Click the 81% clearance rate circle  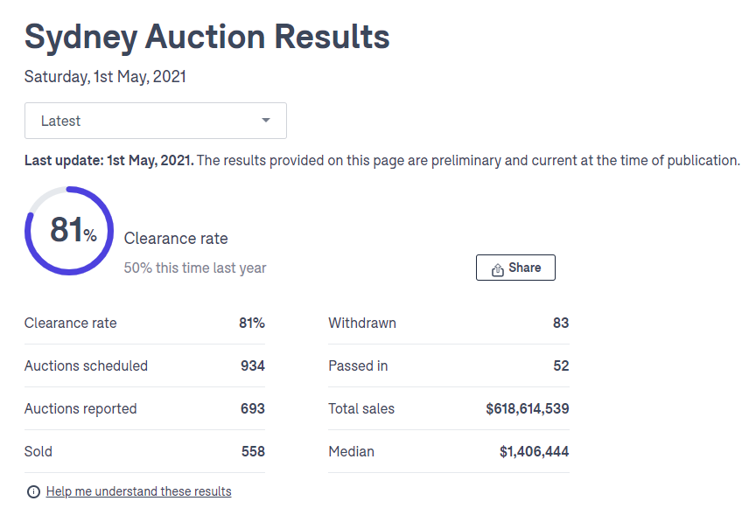click(69, 231)
